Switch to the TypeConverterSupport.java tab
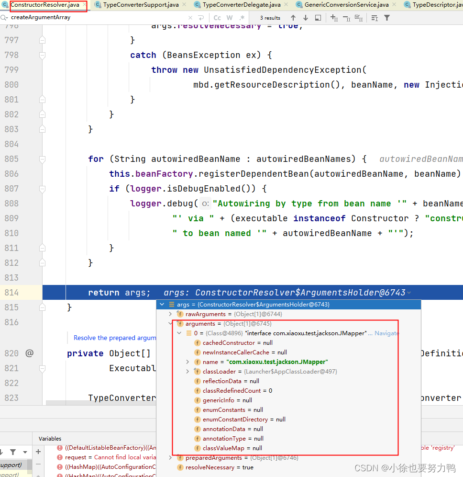The height and width of the screenshot is (477, 463). [141, 5]
